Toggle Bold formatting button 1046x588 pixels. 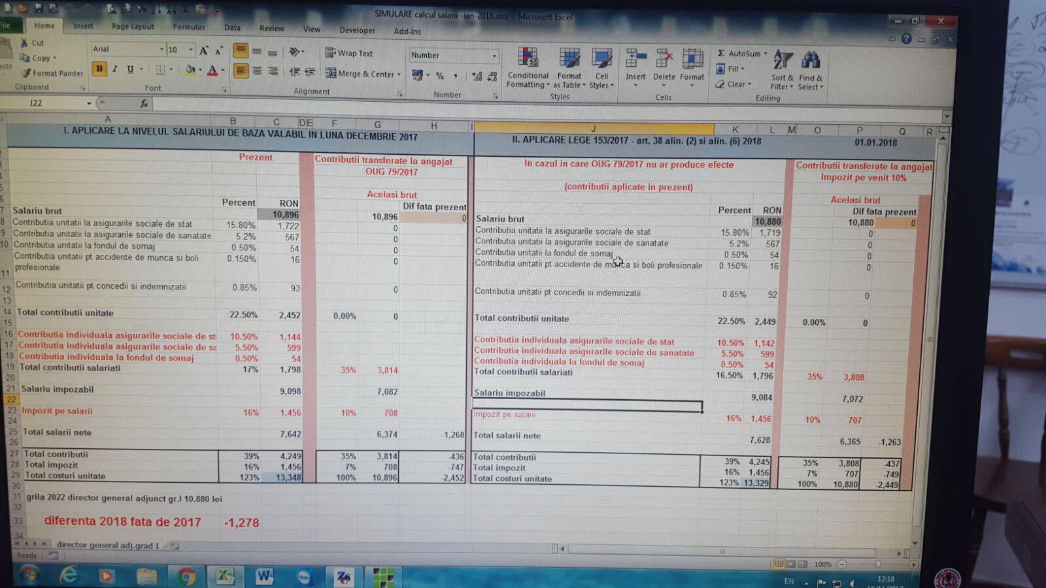coord(99,69)
